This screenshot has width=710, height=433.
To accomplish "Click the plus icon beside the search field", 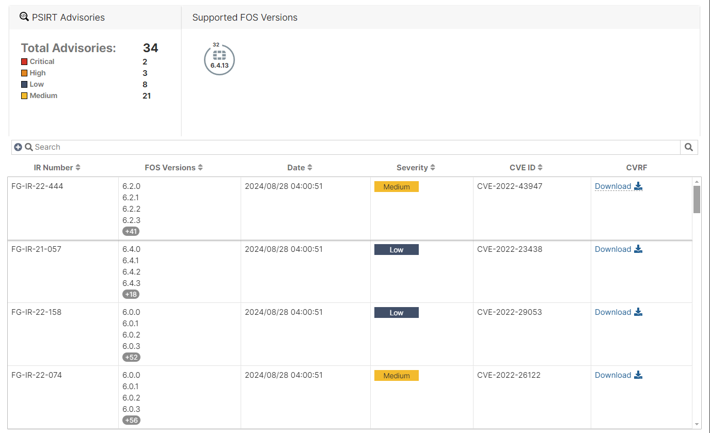I will point(19,147).
